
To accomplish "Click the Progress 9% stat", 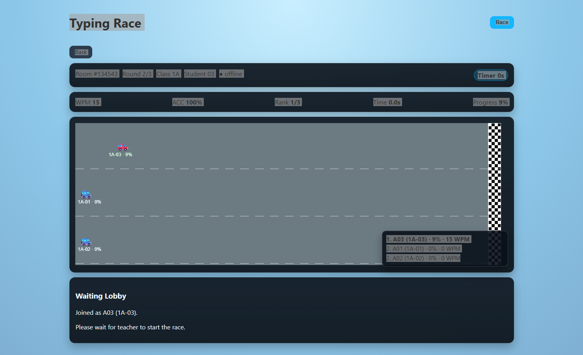I will pos(491,102).
